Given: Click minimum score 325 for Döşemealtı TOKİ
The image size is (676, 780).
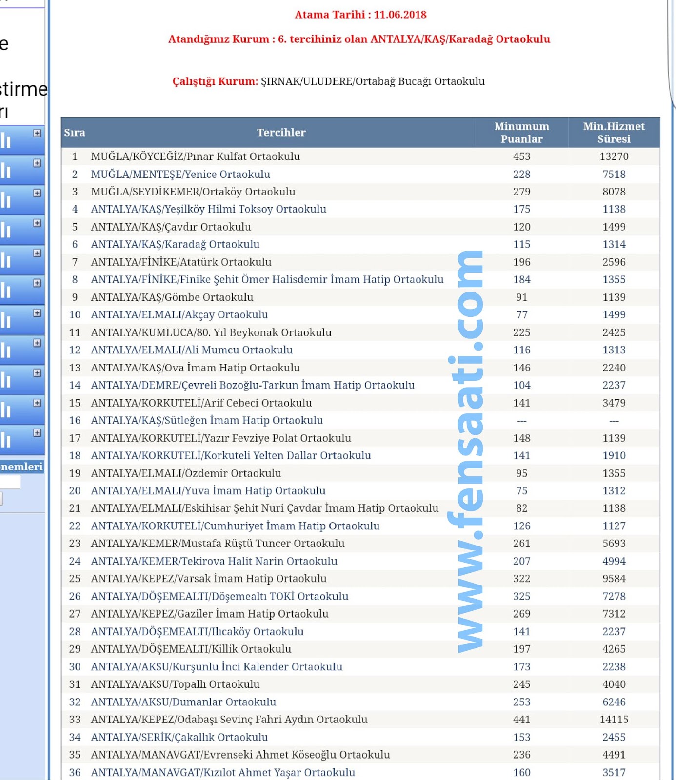Looking at the screenshot, I should point(521,596).
